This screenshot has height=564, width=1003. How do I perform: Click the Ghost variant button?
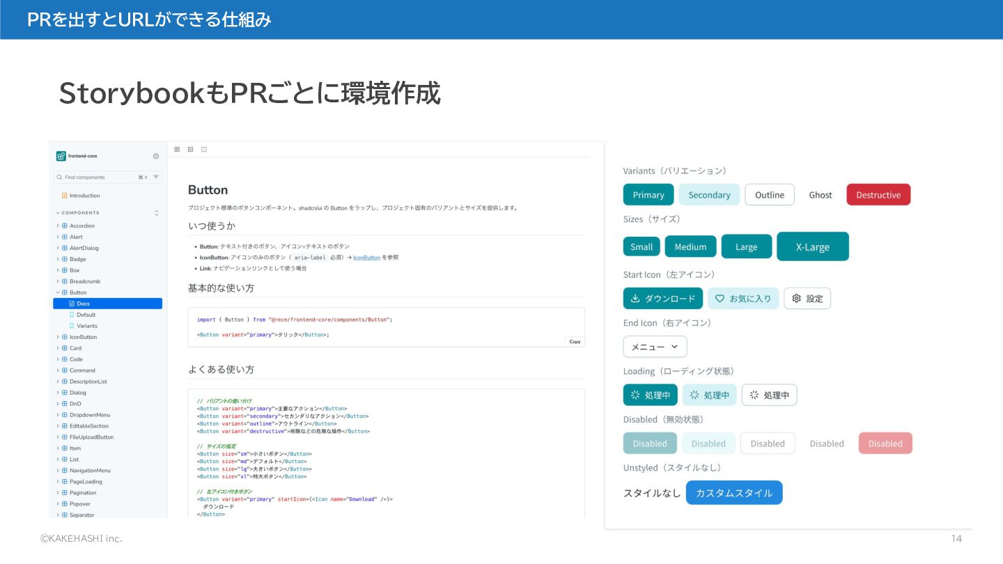[821, 195]
